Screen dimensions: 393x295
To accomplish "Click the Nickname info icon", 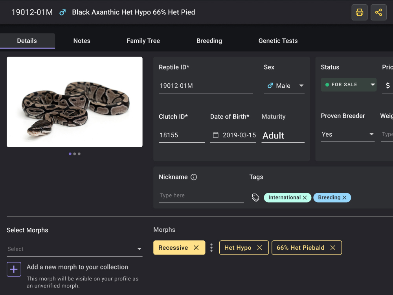I will pyautogui.click(x=194, y=177).
